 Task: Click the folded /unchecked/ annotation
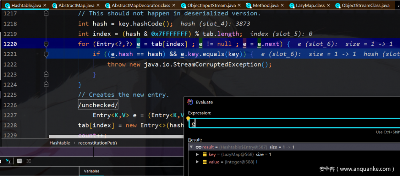(x=98, y=105)
